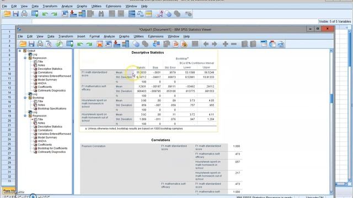Value Labels icon in Data Editor toolbar
This screenshot has width=353, height=198.
159,14
